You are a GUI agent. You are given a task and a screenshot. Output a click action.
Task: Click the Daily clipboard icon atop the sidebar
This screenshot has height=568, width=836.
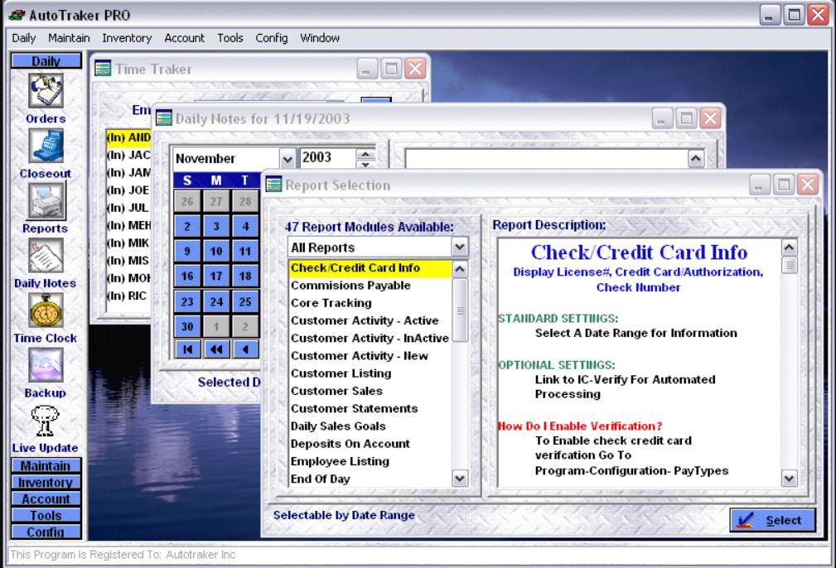point(46,60)
